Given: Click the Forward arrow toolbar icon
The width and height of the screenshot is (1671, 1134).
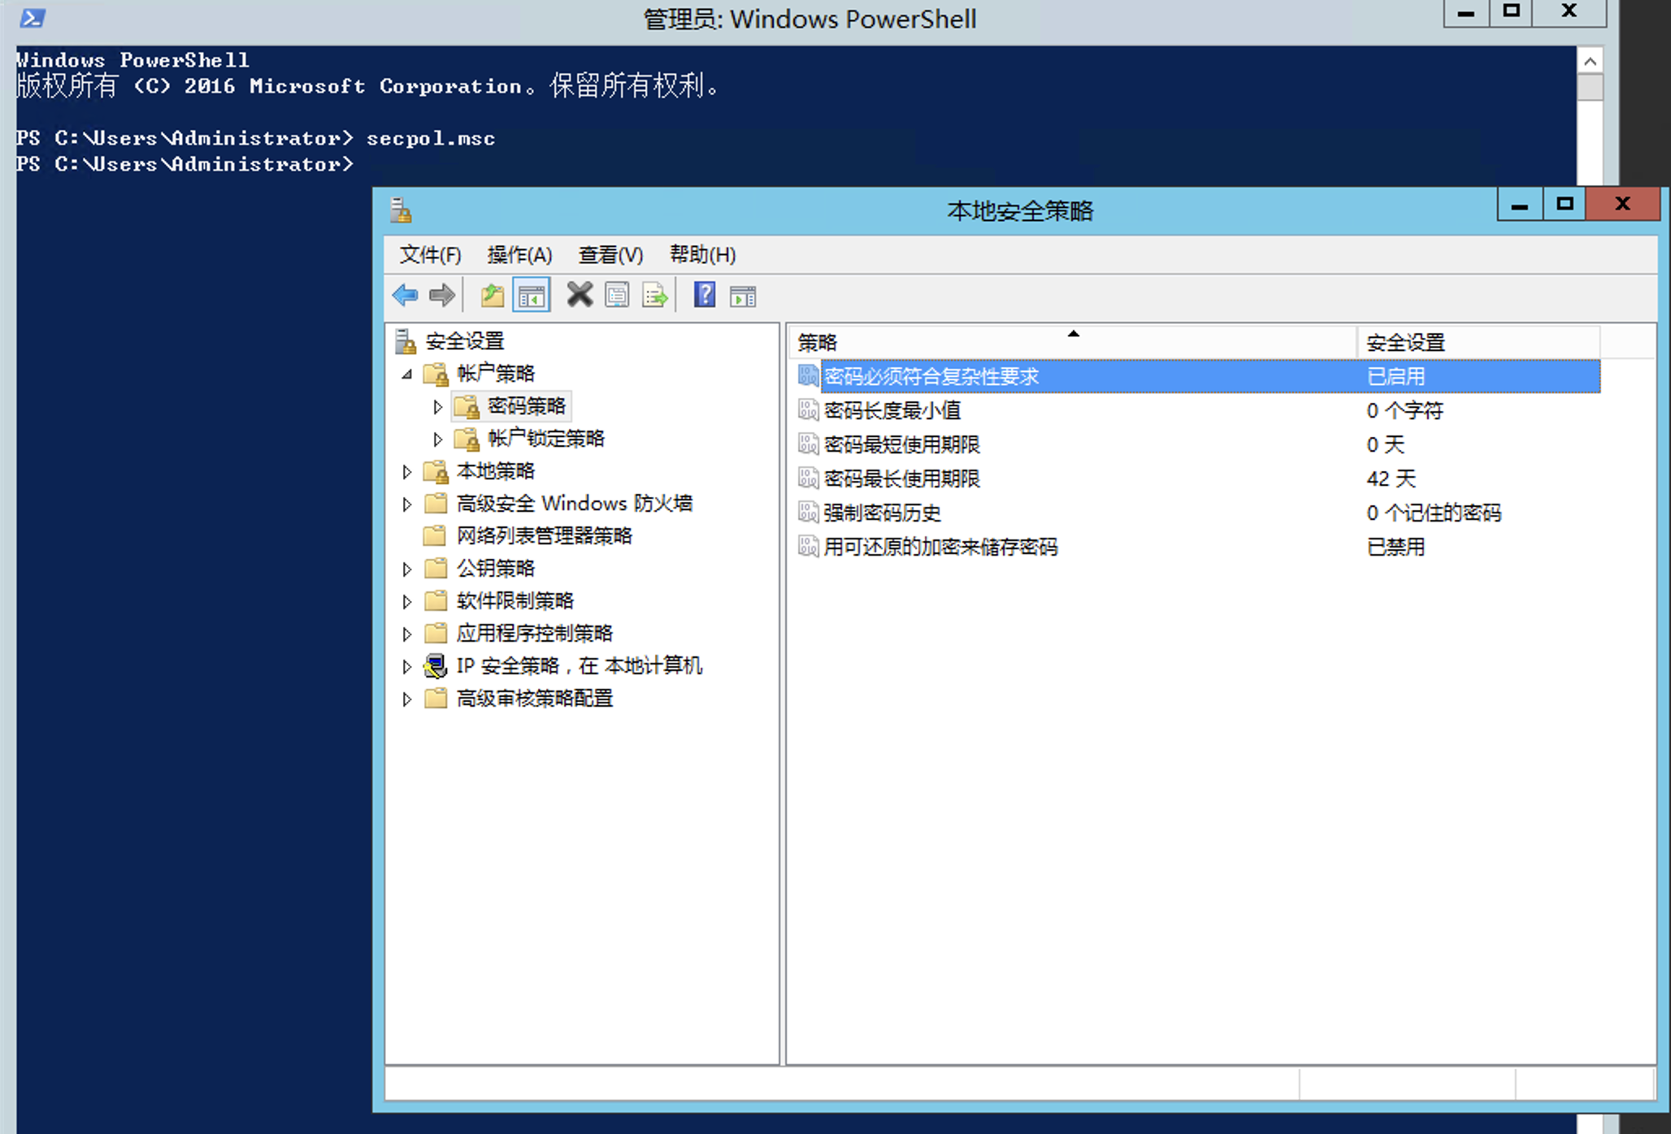Looking at the screenshot, I should (x=441, y=296).
